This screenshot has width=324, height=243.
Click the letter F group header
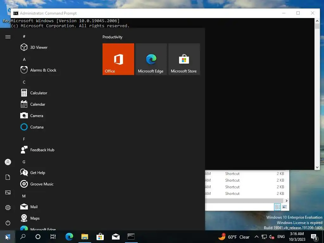pyautogui.click(x=24, y=139)
